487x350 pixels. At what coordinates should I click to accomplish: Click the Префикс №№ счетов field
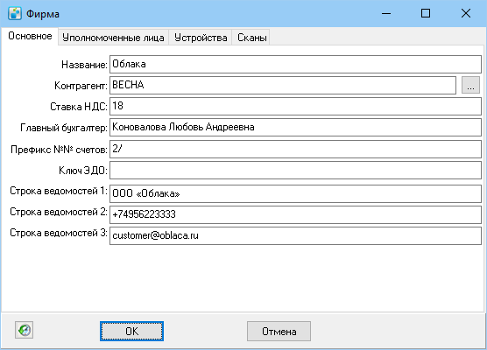295,149
